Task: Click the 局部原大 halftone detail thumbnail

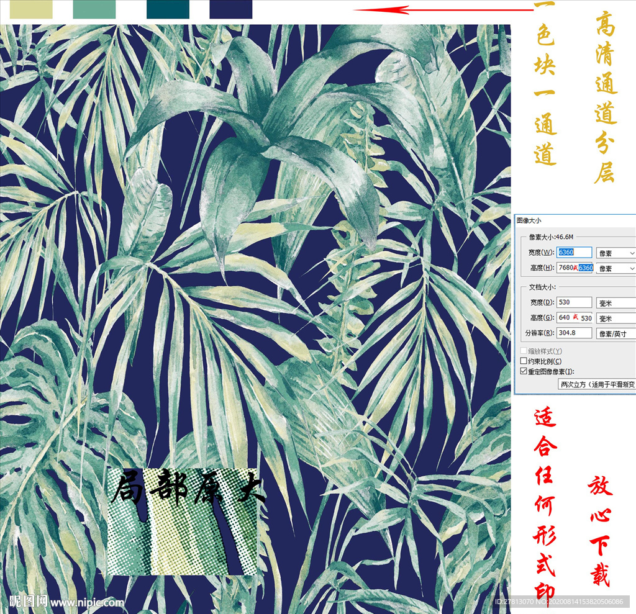Action: pyautogui.click(x=182, y=521)
